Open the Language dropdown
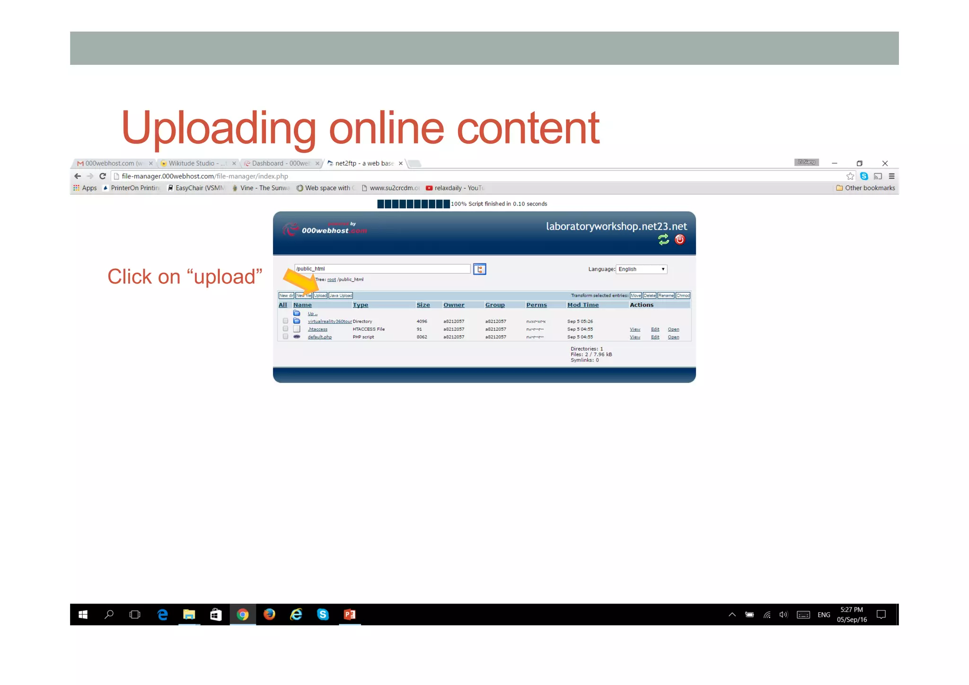The height and width of the screenshot is (685, 969). (x=641, y=269)
